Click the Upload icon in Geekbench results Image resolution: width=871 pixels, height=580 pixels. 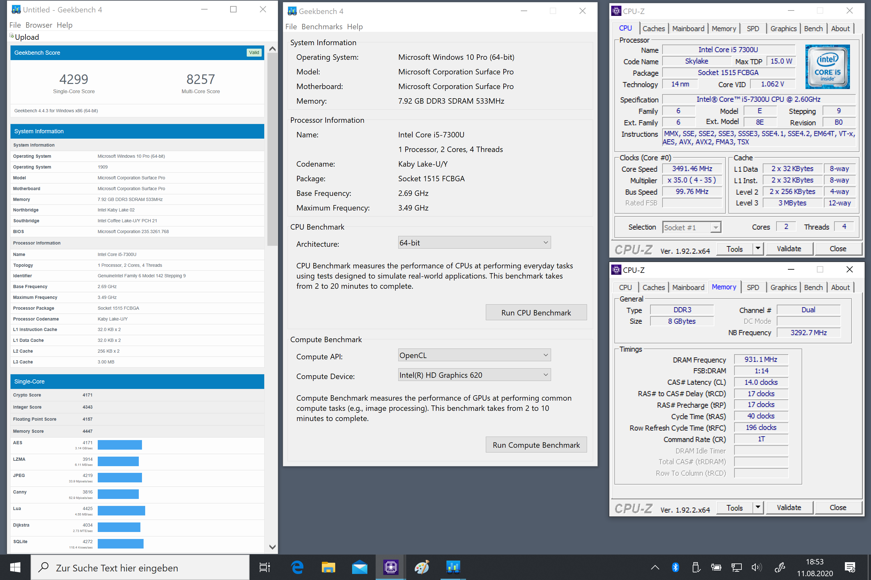[11, 36]
